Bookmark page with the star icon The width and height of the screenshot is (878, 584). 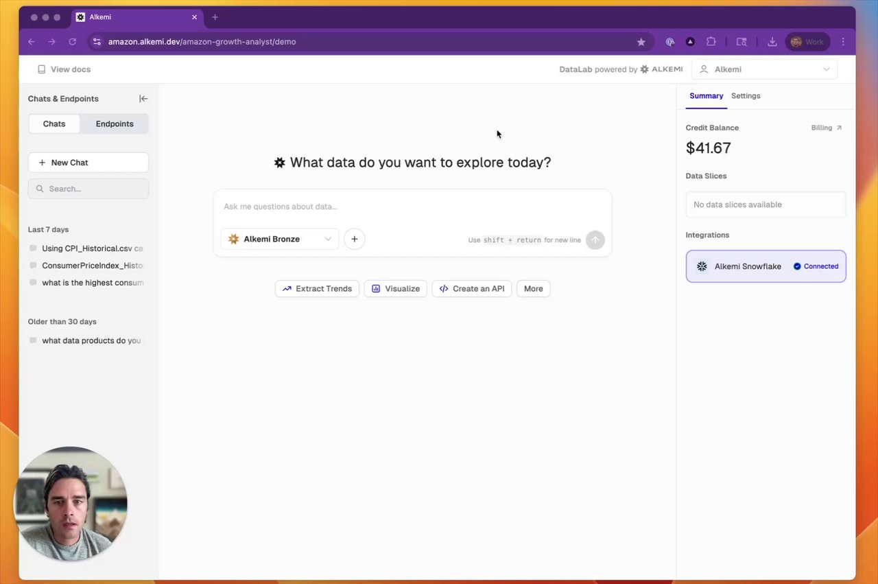(641, 42)
